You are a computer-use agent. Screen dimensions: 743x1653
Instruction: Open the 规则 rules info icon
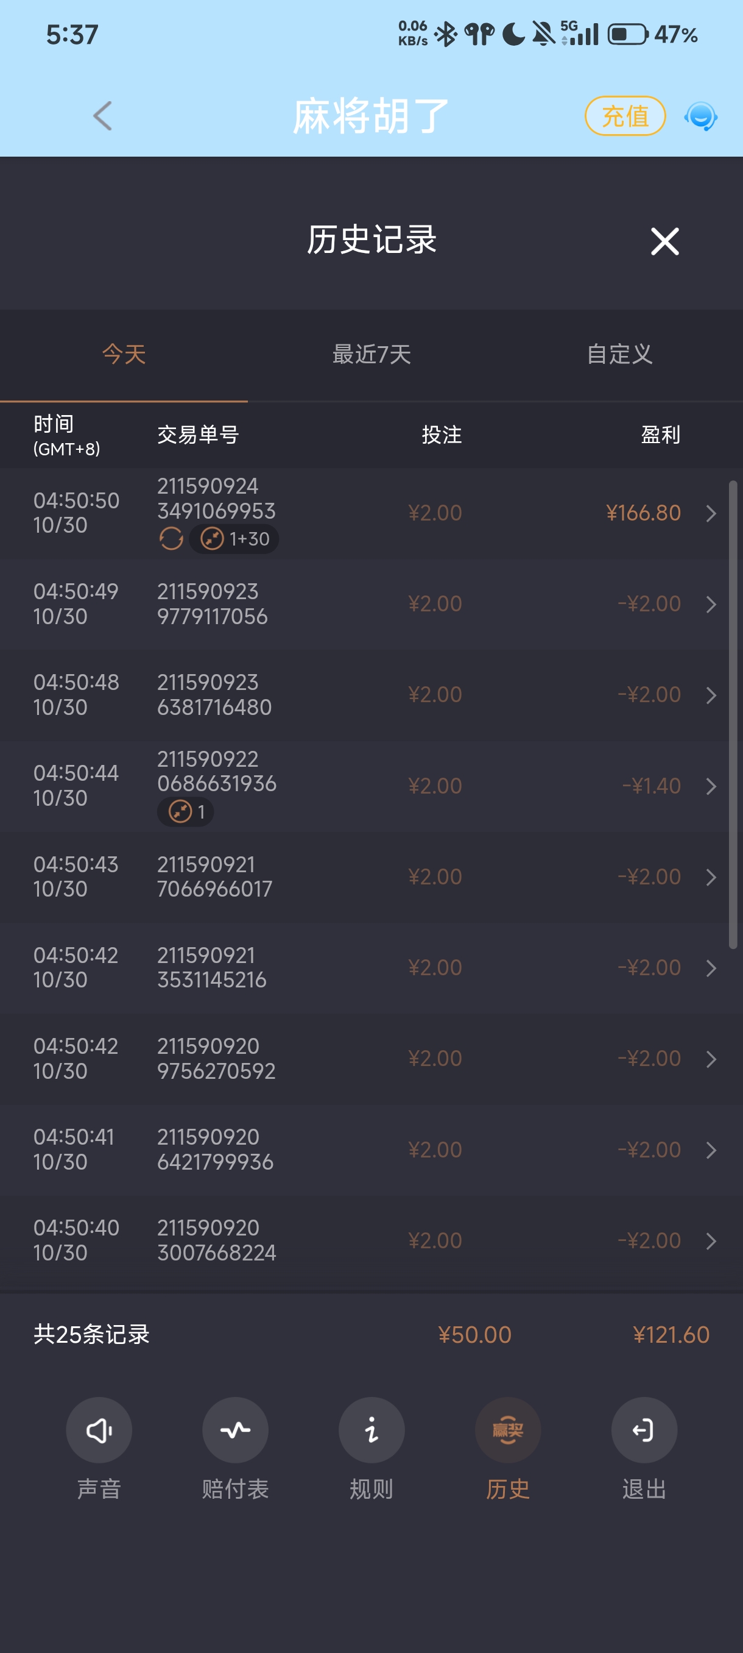pos(372,1431)
